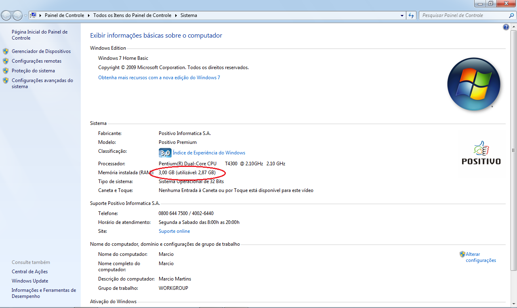Click Obtenha mais recursos com nova edição link

tap(159, 78)
